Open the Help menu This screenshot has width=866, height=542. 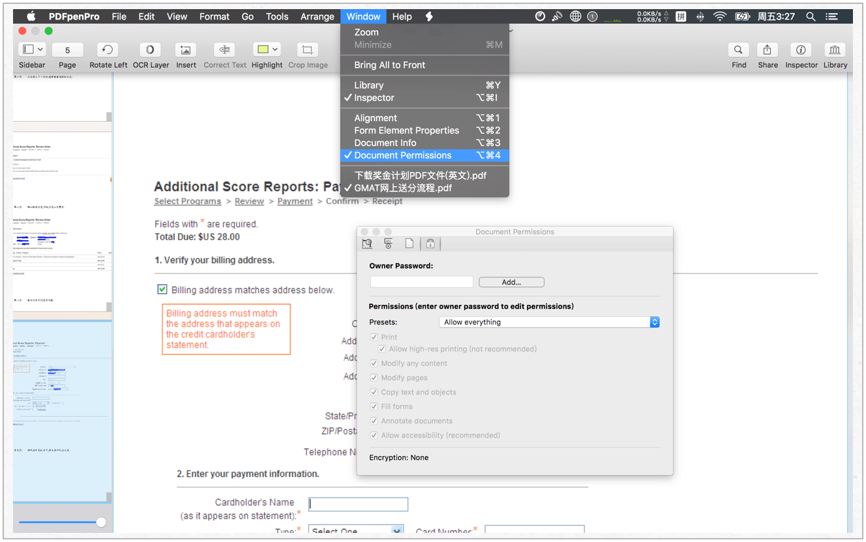402,16
